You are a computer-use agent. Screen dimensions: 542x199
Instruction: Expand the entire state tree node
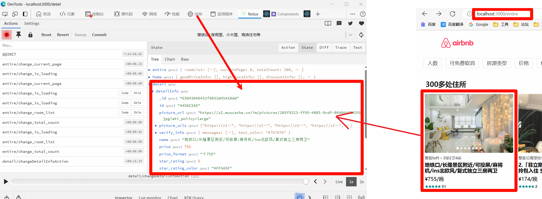coord(150,70)
